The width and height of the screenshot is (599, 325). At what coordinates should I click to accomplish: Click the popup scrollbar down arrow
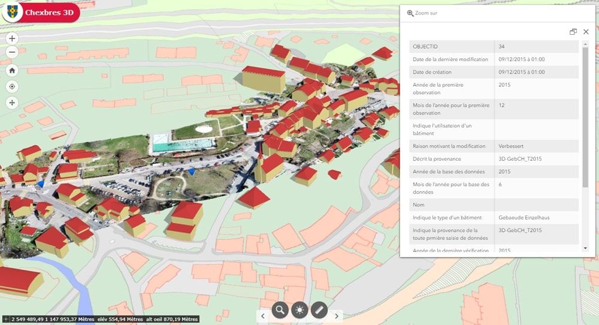585,248
